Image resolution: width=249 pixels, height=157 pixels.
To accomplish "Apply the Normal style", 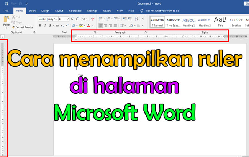I will click(x=157, y=22).
